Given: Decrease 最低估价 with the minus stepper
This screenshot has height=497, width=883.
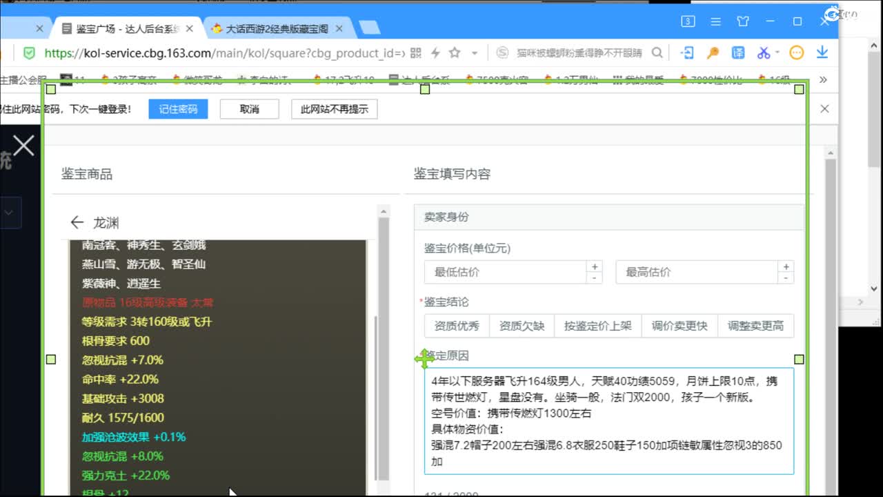Looking at the screenshot, I should tap(595, 277).
